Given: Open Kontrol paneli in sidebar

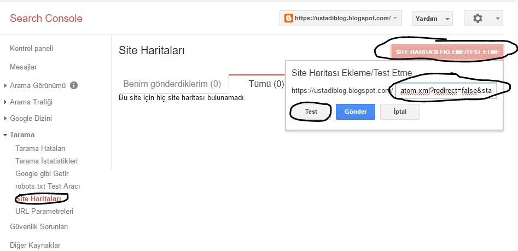Looking at the screenshot, I should coord(31,49).
